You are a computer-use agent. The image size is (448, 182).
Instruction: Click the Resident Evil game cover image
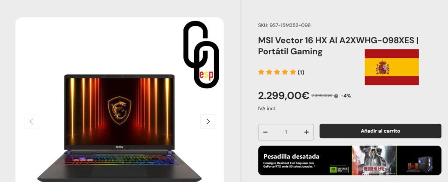point(374,160)
